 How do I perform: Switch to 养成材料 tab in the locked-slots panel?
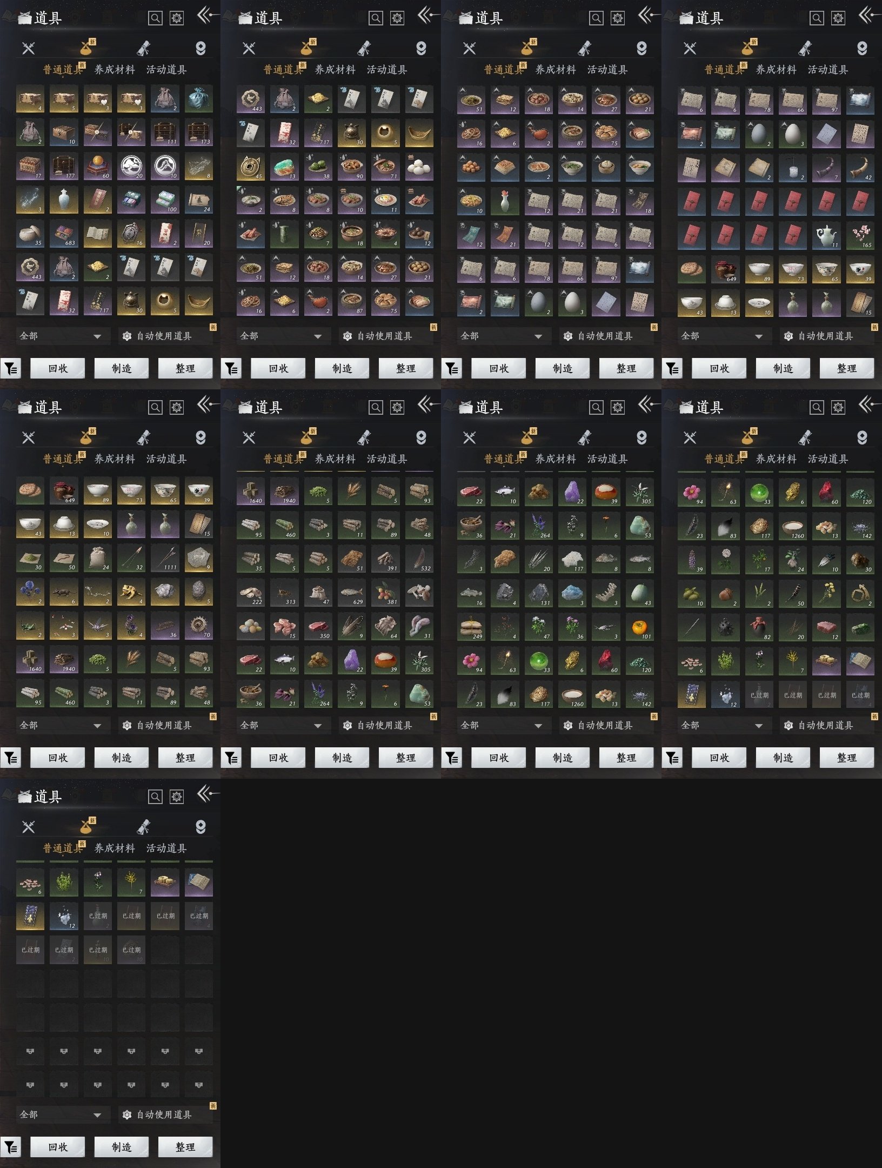115,848
